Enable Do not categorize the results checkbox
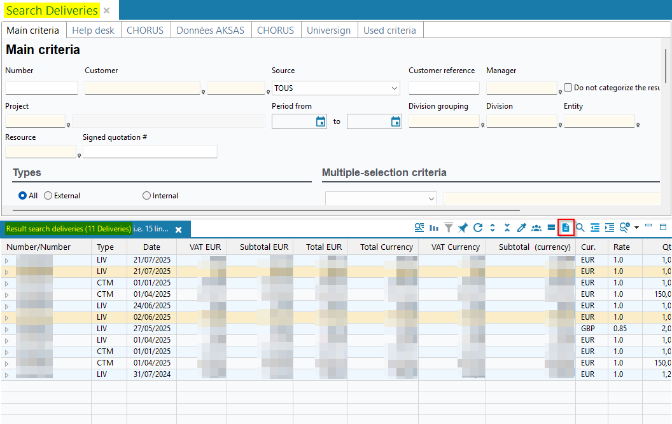 pyautogui.click(x=568, y=88)
